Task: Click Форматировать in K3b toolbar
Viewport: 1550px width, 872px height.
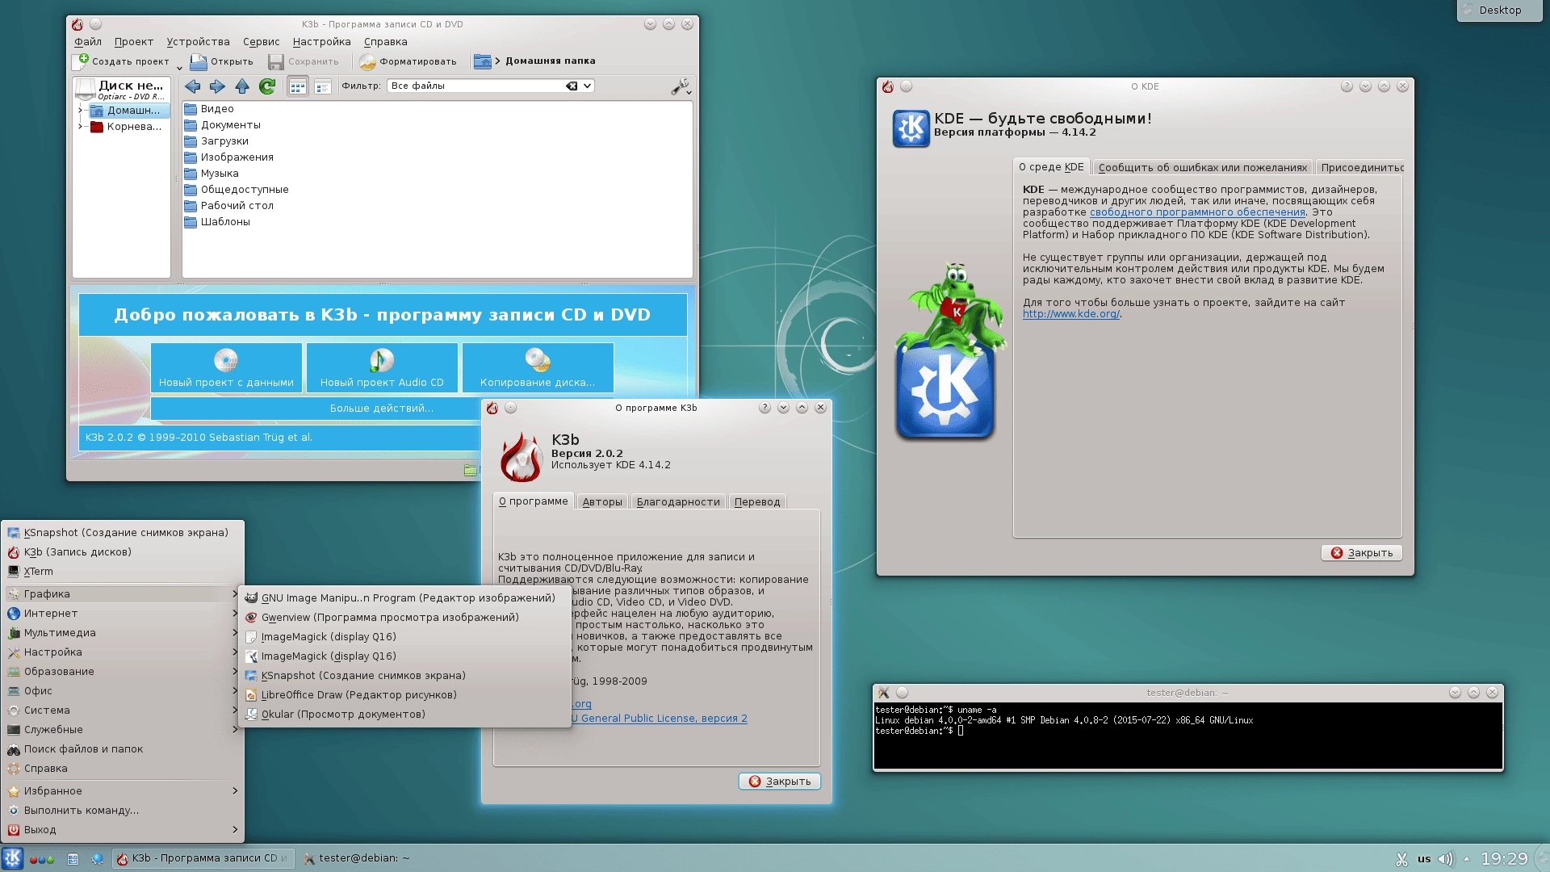Action: pyautogui.click(x=408, y=61)
